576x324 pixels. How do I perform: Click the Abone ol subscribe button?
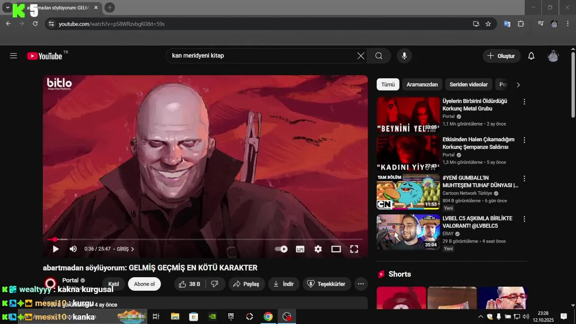point(144,284)
